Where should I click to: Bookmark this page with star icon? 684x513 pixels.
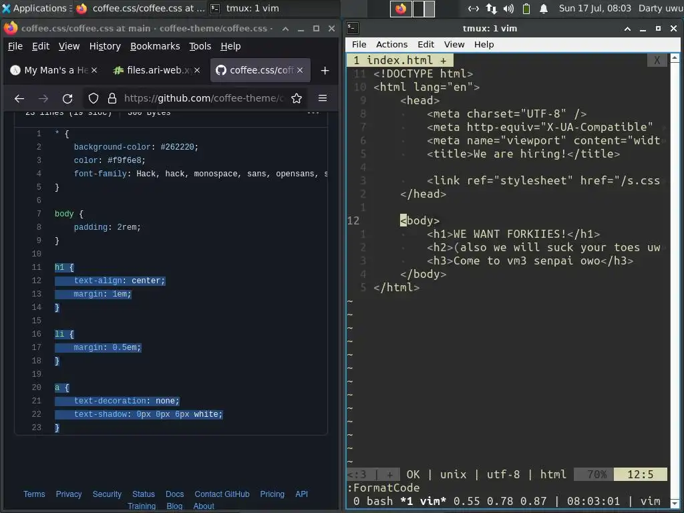[297, 99]
